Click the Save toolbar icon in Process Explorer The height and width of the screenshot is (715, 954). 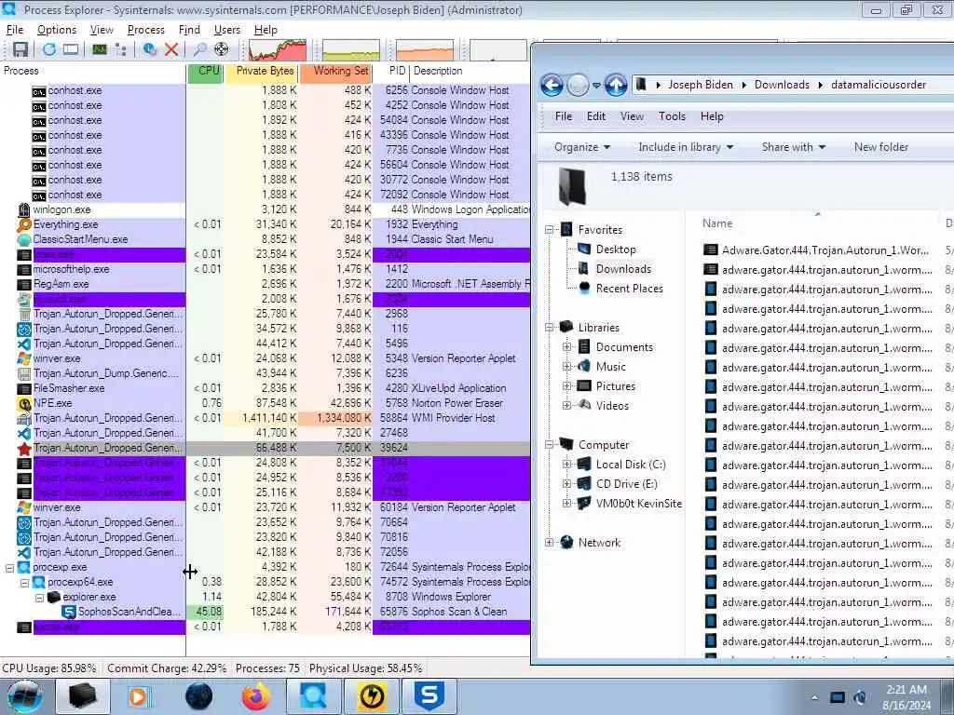(x=20, y=49)
